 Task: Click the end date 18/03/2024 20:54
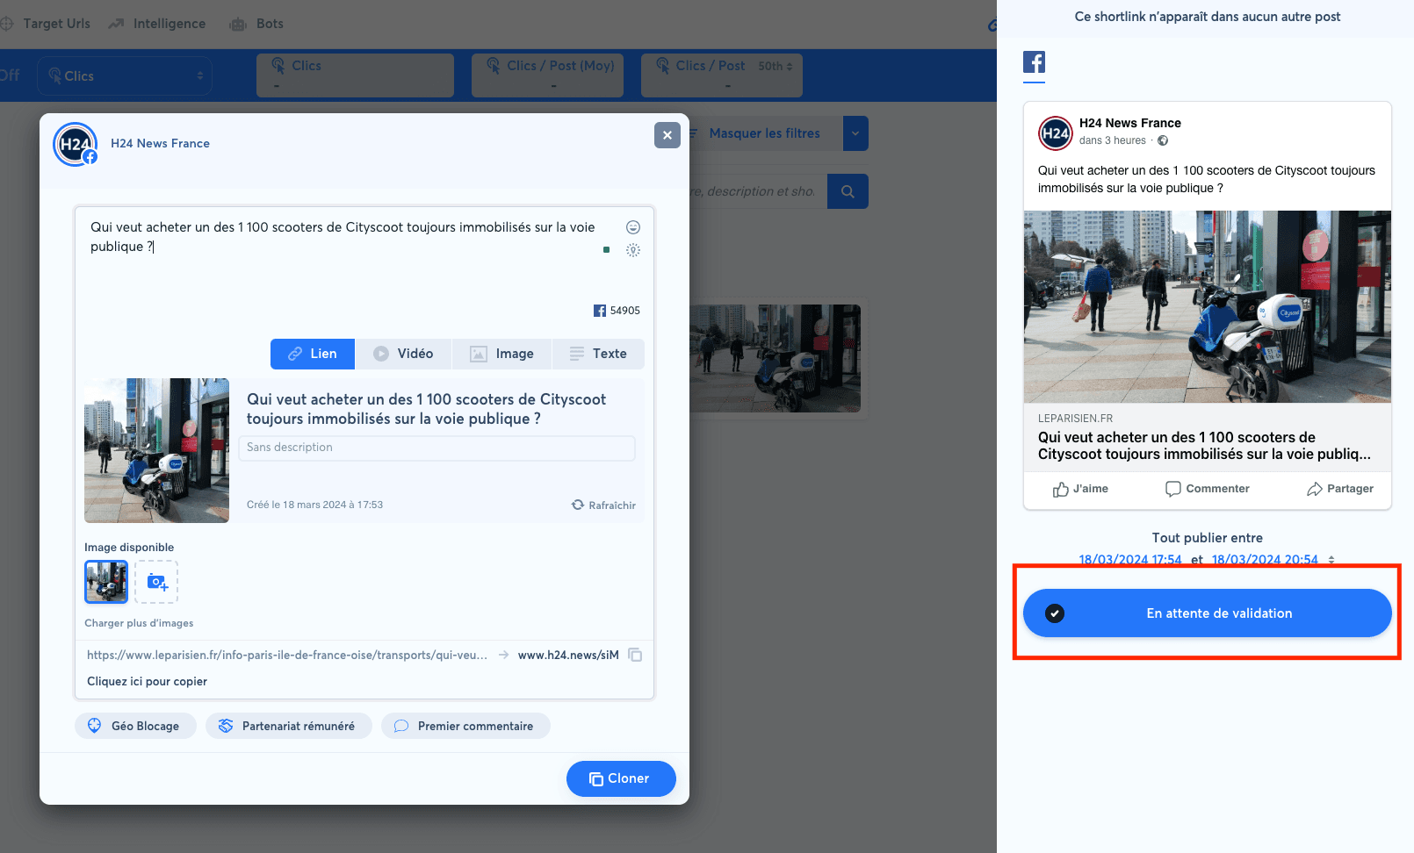click(x=1265, y=560)
